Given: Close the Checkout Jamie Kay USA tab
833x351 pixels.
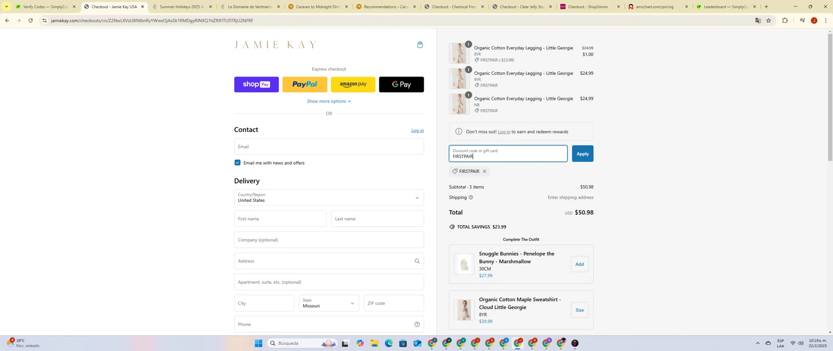Looking at the screenshot, I should tap(142, 7).
